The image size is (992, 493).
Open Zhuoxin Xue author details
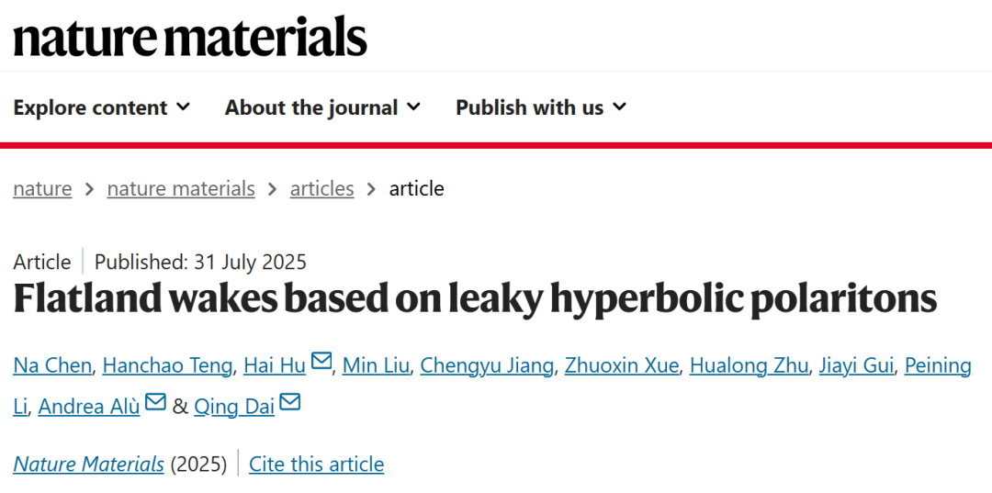pyautogui.click(x=622, y=365)
